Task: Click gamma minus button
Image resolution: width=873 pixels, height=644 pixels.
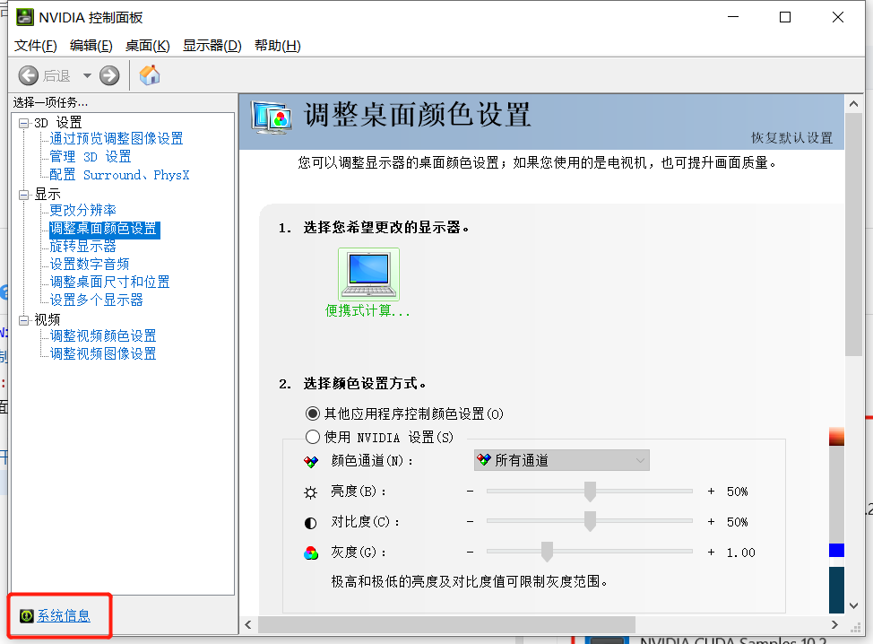Action: coord(471,553)
